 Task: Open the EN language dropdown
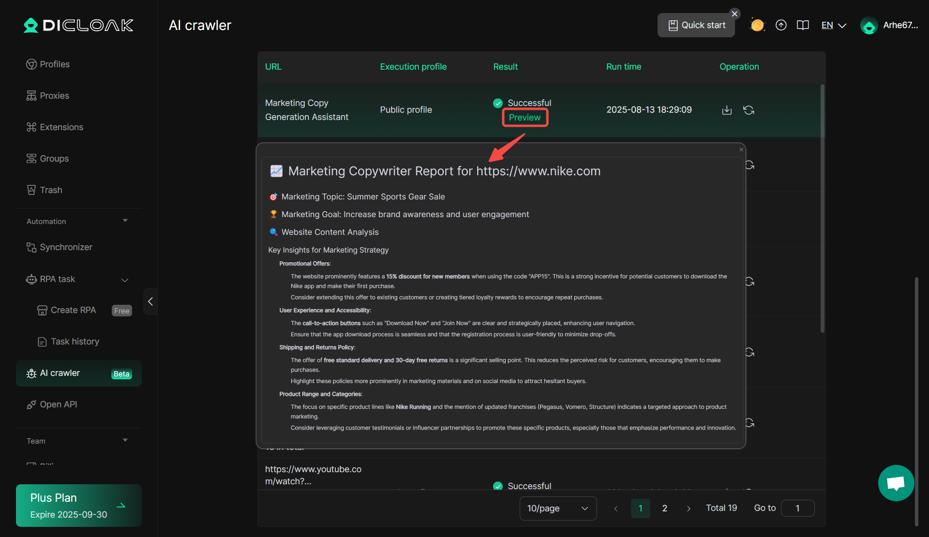coord(834,25)
